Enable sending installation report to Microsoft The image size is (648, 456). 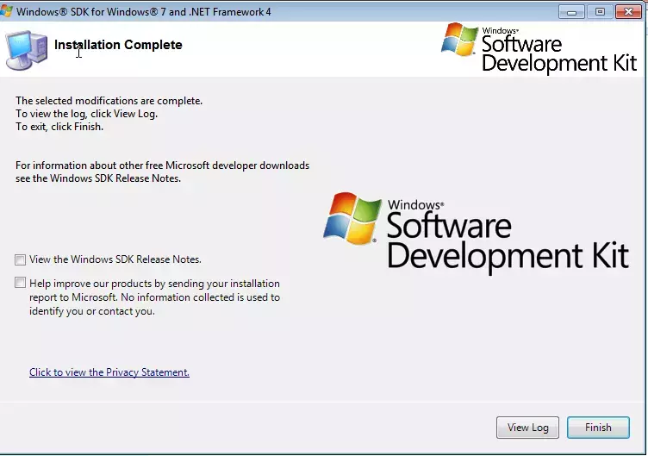click(20, 283)
